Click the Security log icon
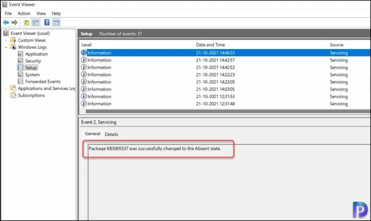The height and width of the screenshot is (221, 371). (21, 61)
